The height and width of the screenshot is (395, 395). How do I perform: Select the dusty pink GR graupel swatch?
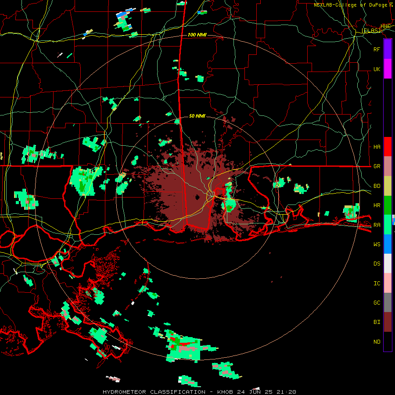(x=388, y=166)
